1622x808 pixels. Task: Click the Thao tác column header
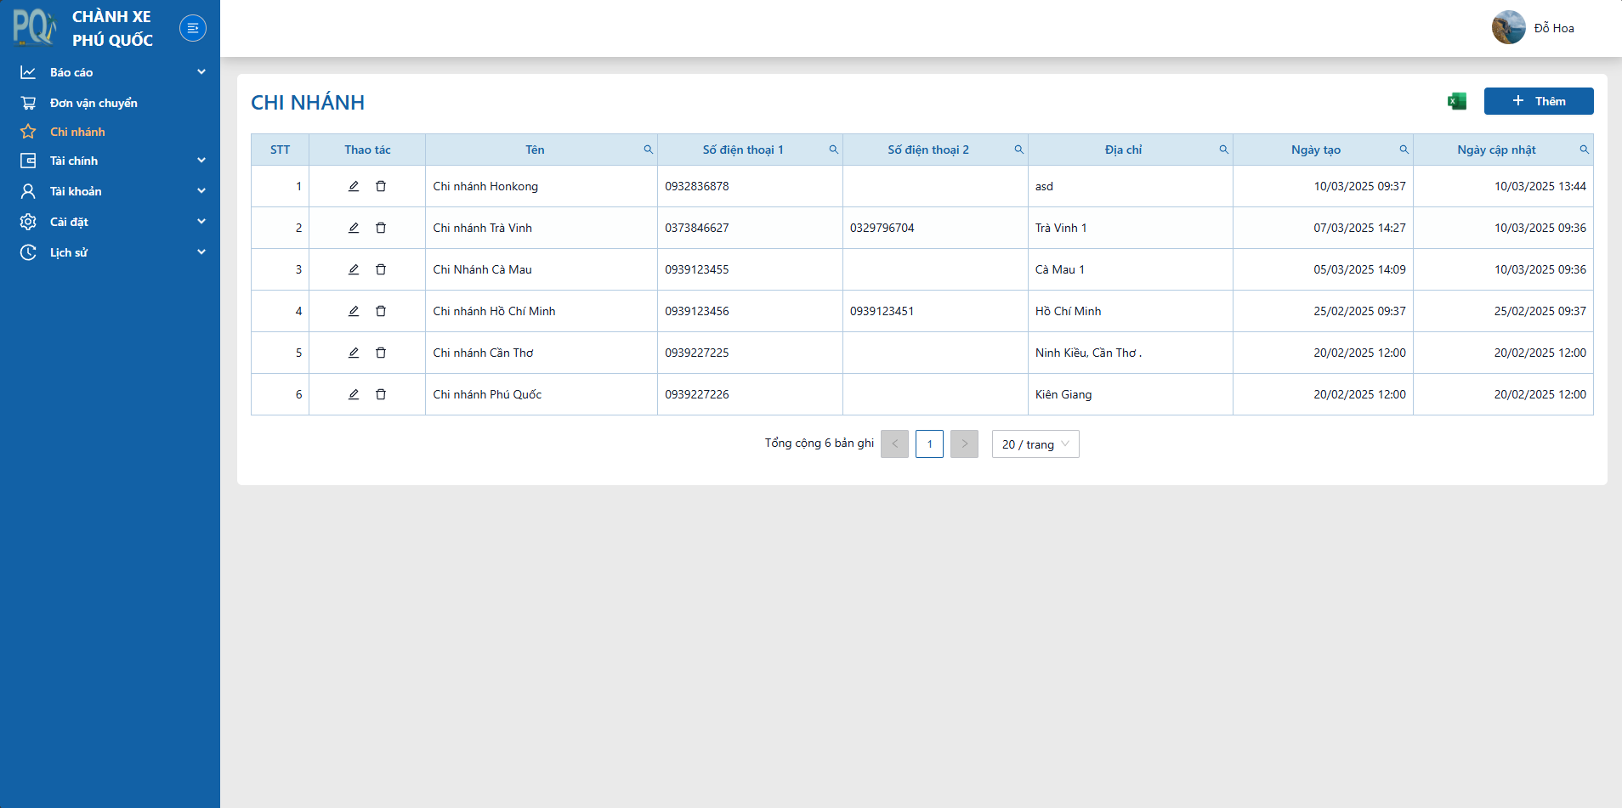367,150
